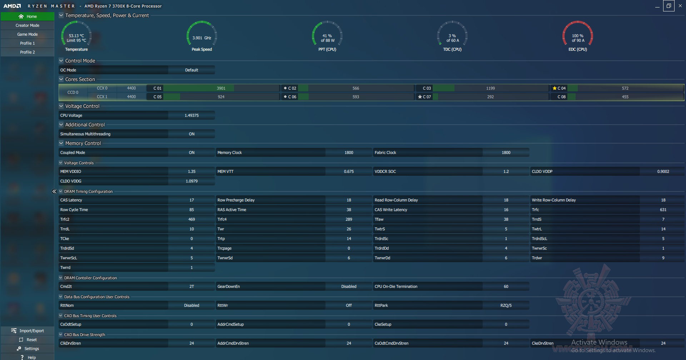Click core C 08 speed bar
Screen dimensions: 686x360
click(x=625, y=97)
